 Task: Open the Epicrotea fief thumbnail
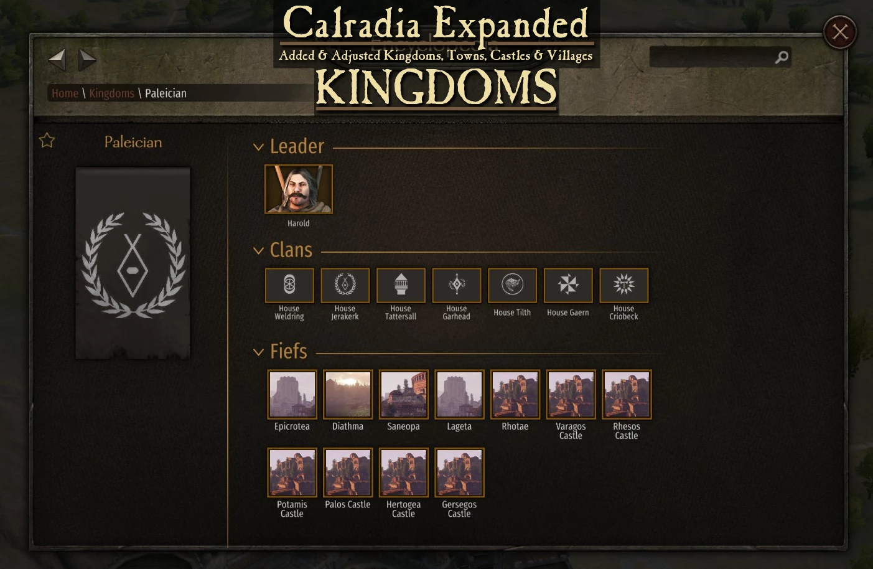click(292, 394)
